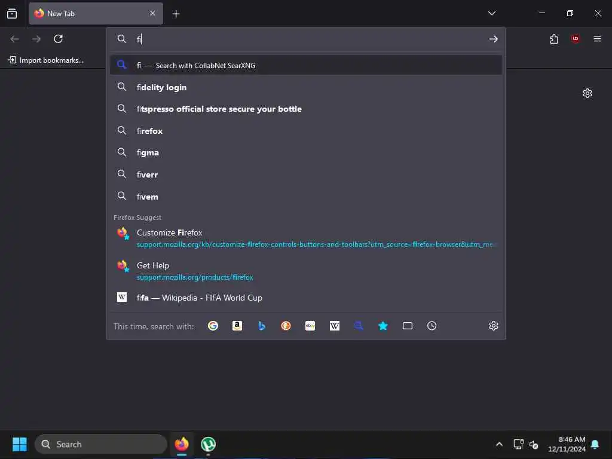612x459 pixels.
Task: Pick the 'fivem' search suggestion
Action: (x=306, y=196)
